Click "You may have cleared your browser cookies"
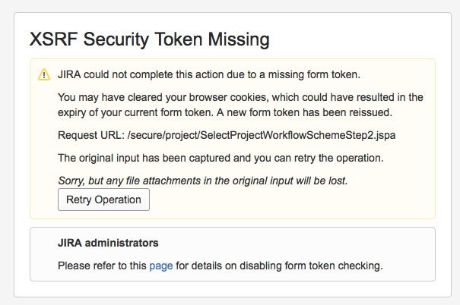This screenshot has width=460, height=305. (163, 97)
